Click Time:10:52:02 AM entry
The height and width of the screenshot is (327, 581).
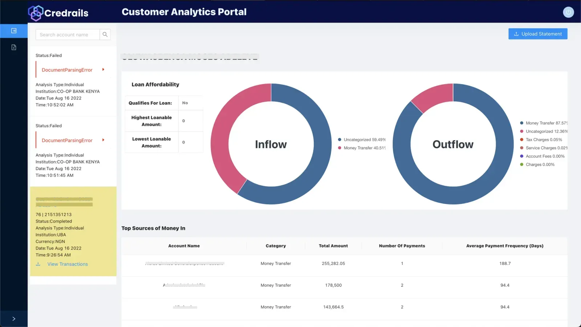tap(54, 105)
